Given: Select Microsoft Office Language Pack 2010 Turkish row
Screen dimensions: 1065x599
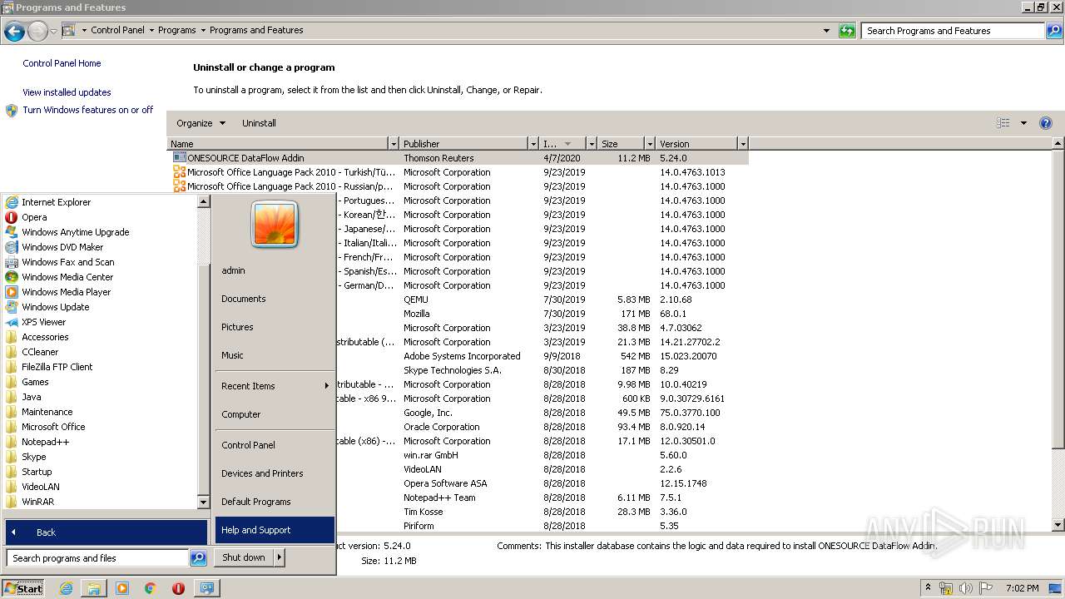Looking at the screenshot, I should tap(458, 172).
